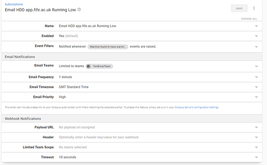Expand the Timeout row chevron
This screenshot has width=267, height=165.
(256, 157)
